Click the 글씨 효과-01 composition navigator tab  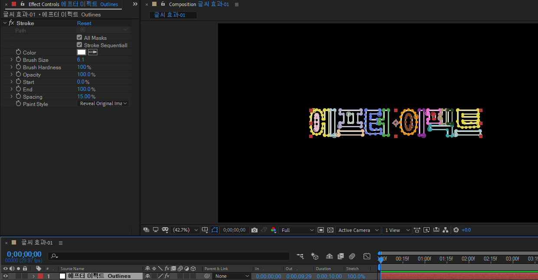[173, 15]
